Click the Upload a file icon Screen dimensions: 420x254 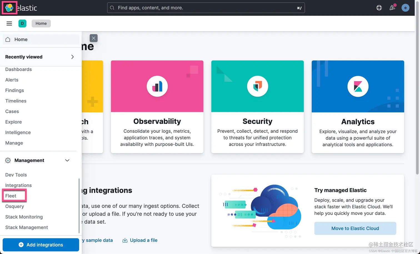coord(125,240)
